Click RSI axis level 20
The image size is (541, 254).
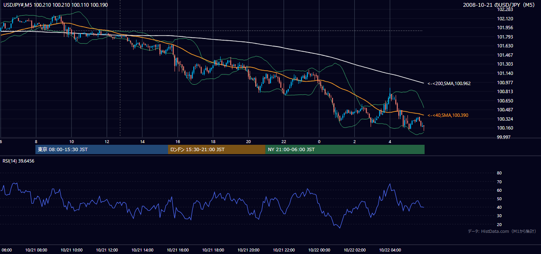[499, 224]
